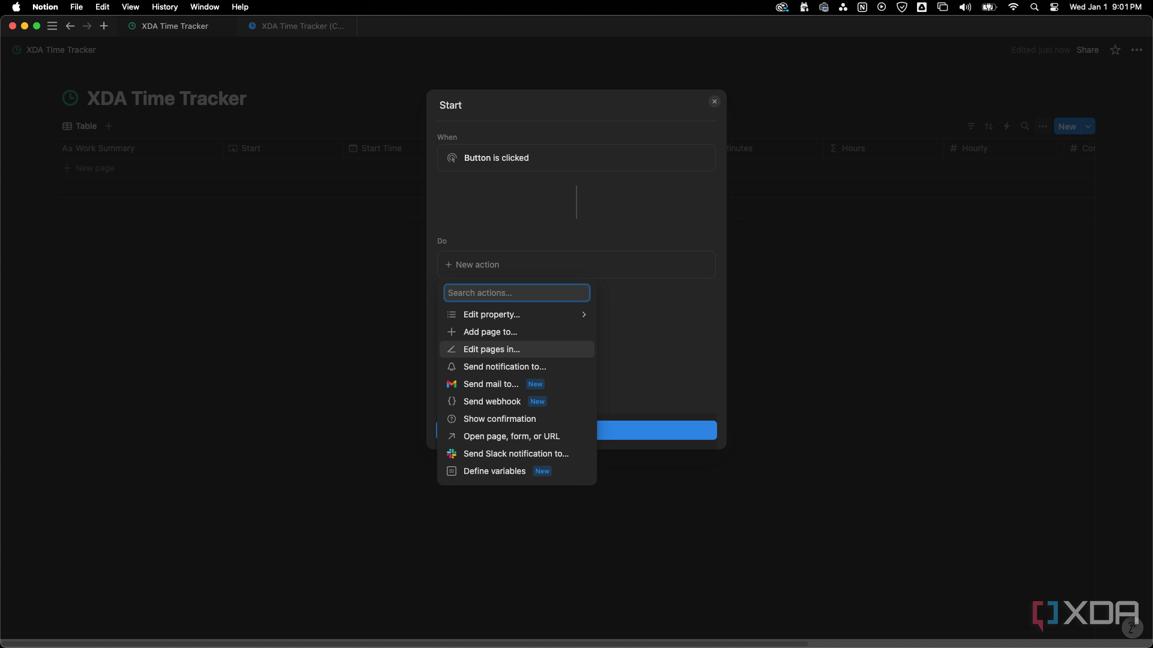Select Table tab in database view
Screen dimensions: 1153x648
80,126
